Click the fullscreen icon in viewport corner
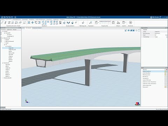Image resolution: width=168 pixels, height=126 pixels. point(139,30)
